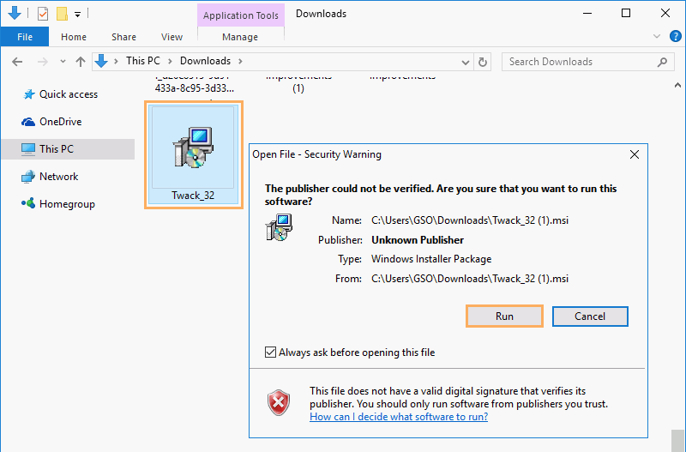Image resolution: width=686 pixels, height=452 pixels.
Task: Go up one folder with the up arrow
Action: [81, 62]
